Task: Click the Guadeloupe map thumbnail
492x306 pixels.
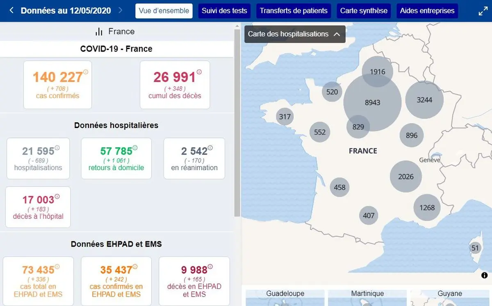Action: click(285, 298)
